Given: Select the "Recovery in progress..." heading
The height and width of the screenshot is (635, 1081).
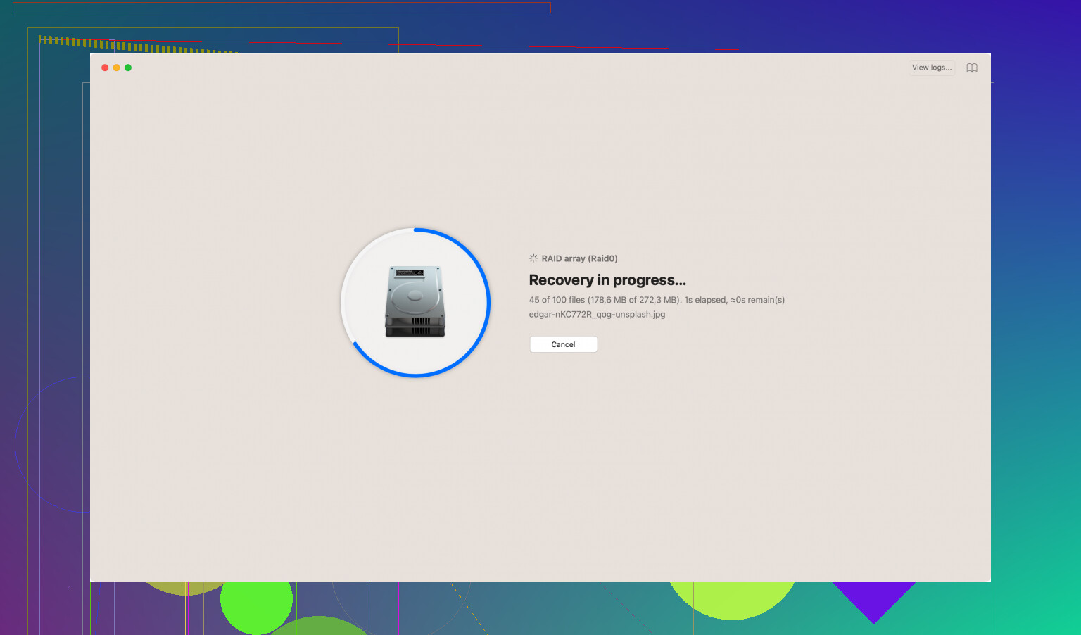Looking at the screenshot, I should pyautogui.click(x=607, y=280).
